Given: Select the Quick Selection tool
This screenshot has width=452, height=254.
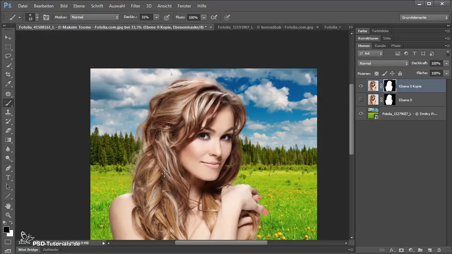Looking at the screenshot, I should pos(8,65).
